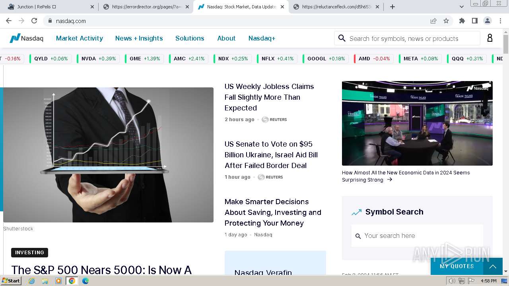The width and height of the screenshot is (509, 286).
Task: Click the volume speaker tray icon
Action: coord(452,281)
